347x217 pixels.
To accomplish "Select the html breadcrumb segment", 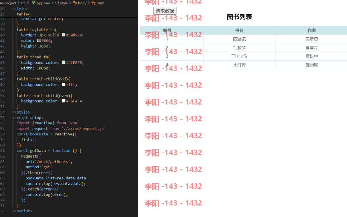I will pyautogui.click(x=100, y=3).
